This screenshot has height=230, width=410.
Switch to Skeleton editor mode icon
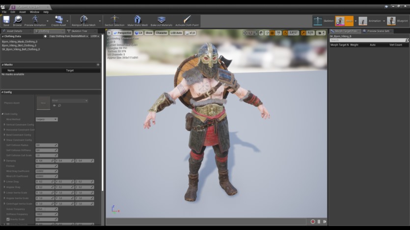coord(318,21)
